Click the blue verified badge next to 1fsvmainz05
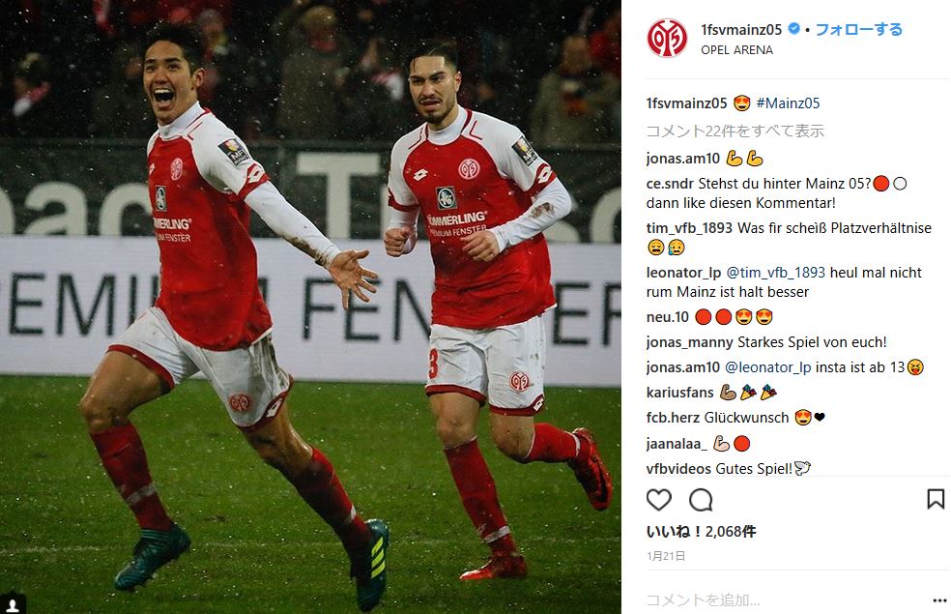 click(x=793, y=28)
